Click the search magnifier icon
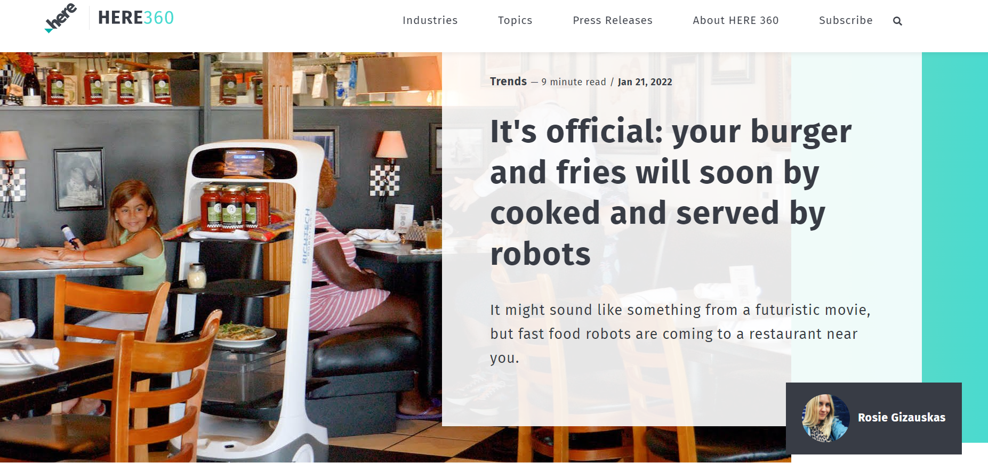The height and width of the screenshot is (463, 988). pyautogui.click(x=897, y=21)
